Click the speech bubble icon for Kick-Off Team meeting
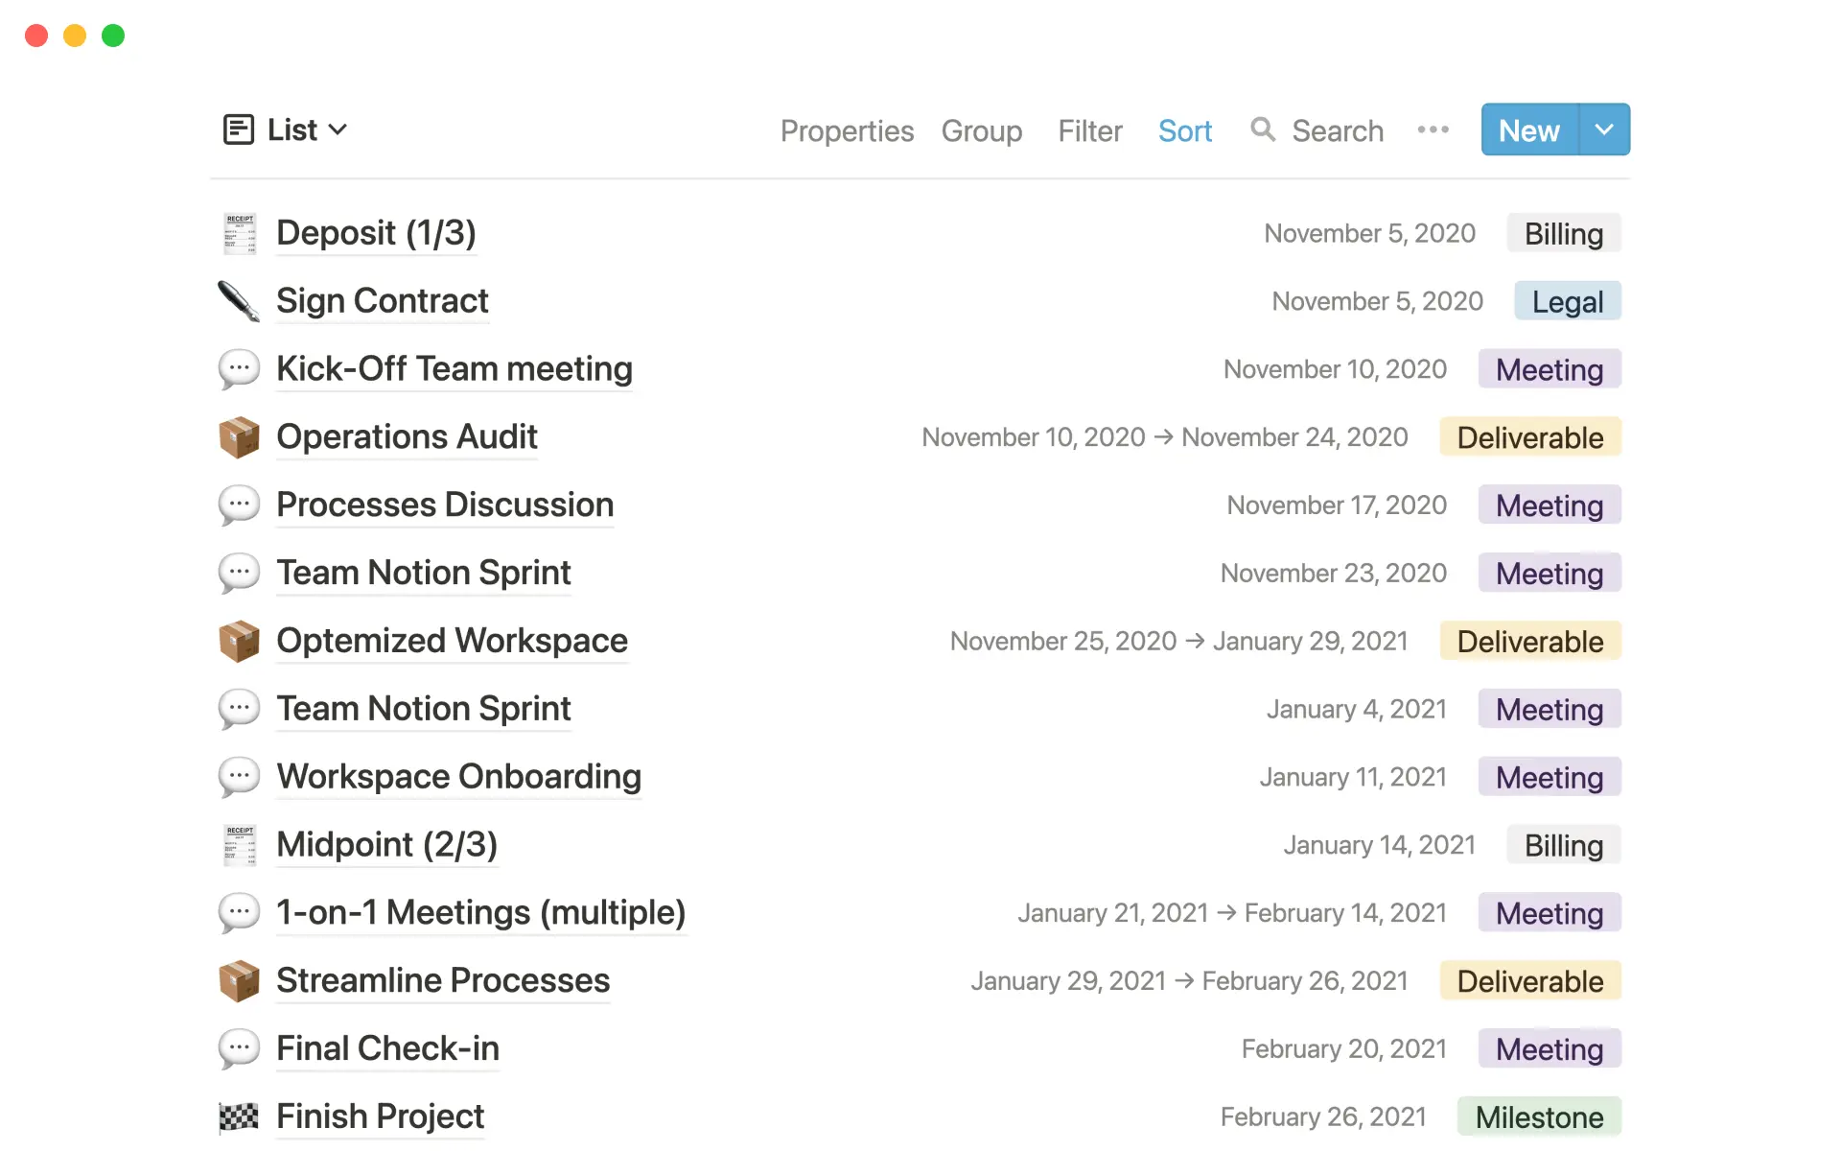This screenshot has height=1151, width=1841. (240, 368)
